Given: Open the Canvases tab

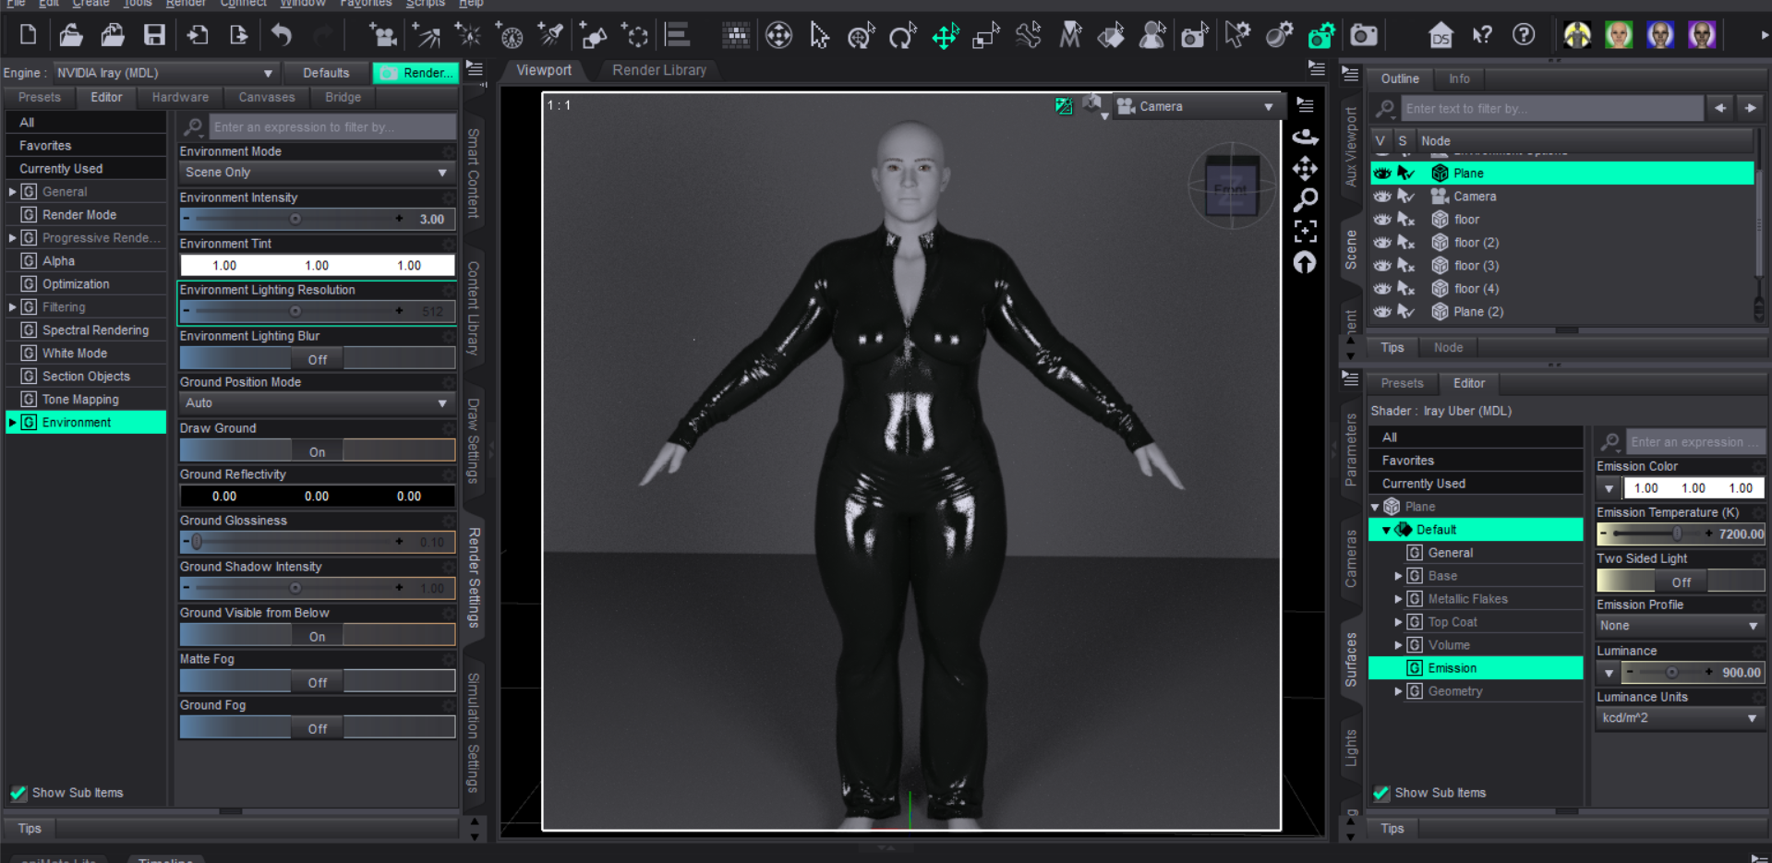Looking at the screenshot, I should pos(266,97).
